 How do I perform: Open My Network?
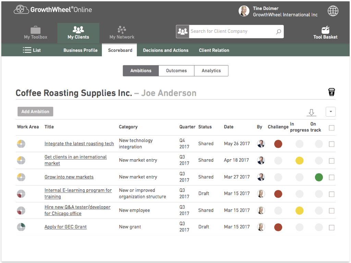click(122, 33)
